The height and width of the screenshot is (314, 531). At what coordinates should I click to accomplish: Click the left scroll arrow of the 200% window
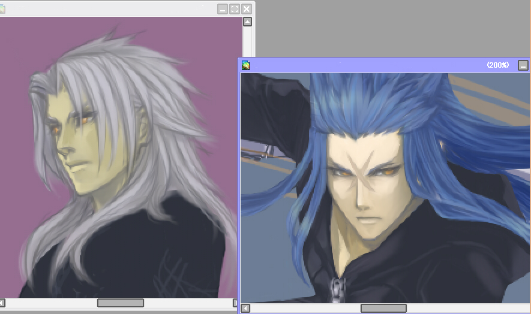tap(245, 308)
